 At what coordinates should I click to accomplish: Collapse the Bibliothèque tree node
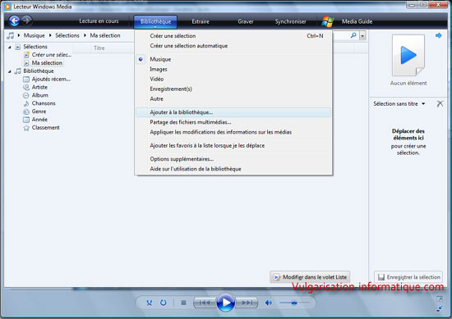[x=10, y=71]
